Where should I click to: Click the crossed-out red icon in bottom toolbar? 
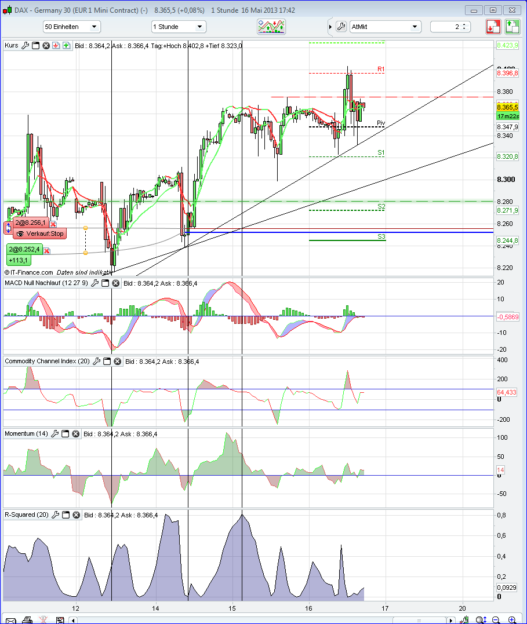click(x=43, y=620)
